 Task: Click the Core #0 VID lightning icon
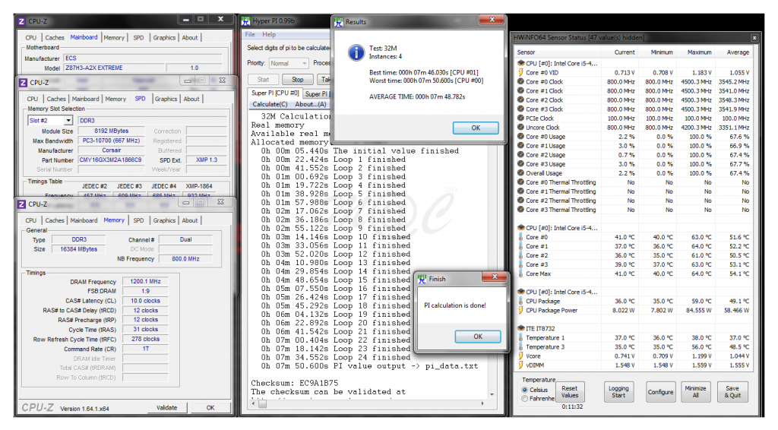[x=520, y=73]
